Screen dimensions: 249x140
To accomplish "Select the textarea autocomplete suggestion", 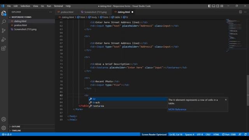I will click(128, 106).
